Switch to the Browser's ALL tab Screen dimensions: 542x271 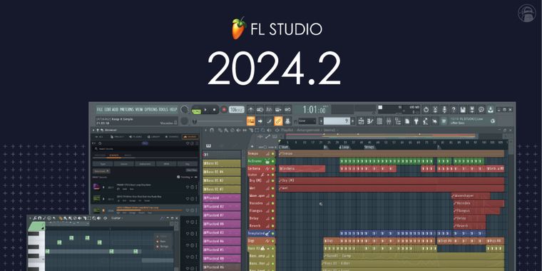tap(98, 137)
